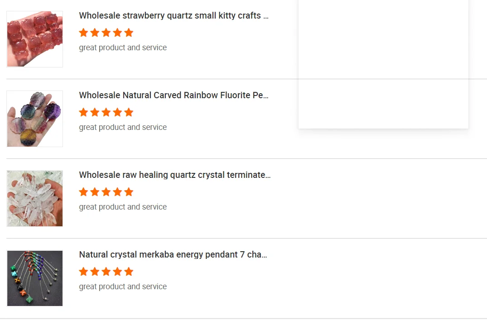
Task: Click third star of Rainbow Fluorite rating
Action: [x=106, y=112]
